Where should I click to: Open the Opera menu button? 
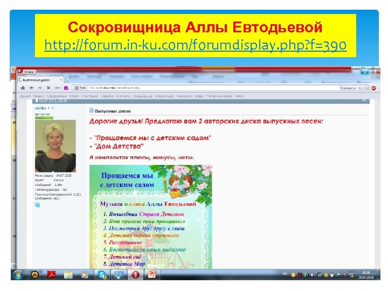(26, 72)
